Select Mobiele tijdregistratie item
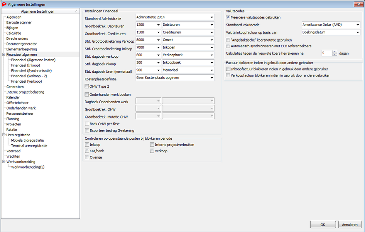 (x=27, y=140)
